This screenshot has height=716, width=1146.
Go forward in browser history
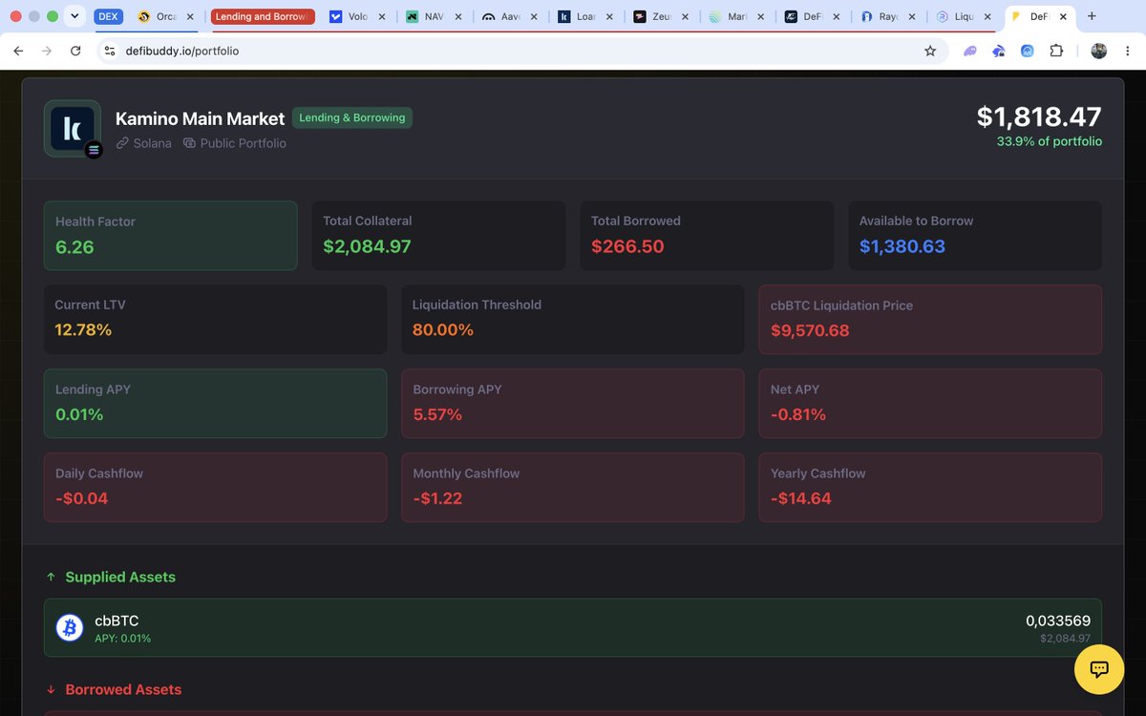pyautogui.click(x=46, y=51)
